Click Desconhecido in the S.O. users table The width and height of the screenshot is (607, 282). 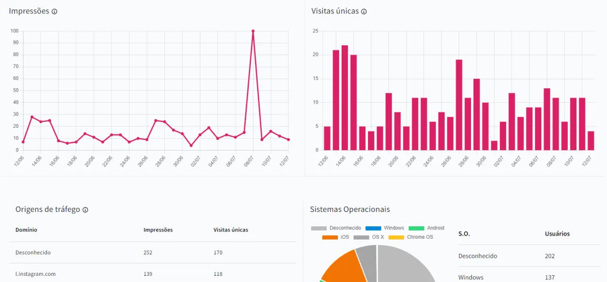(478, 256)
